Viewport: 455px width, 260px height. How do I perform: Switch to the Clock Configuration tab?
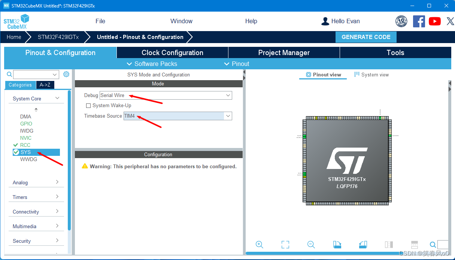[172, 53]
